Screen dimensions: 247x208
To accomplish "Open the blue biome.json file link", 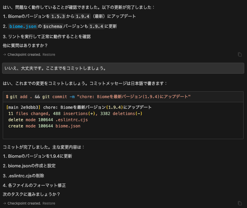I will (23, 26).
